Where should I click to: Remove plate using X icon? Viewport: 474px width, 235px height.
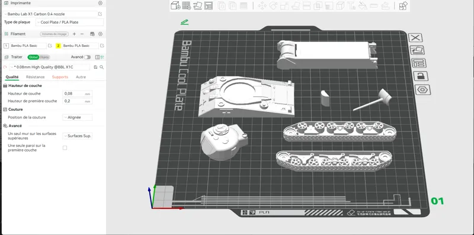(x=416, y=38)
